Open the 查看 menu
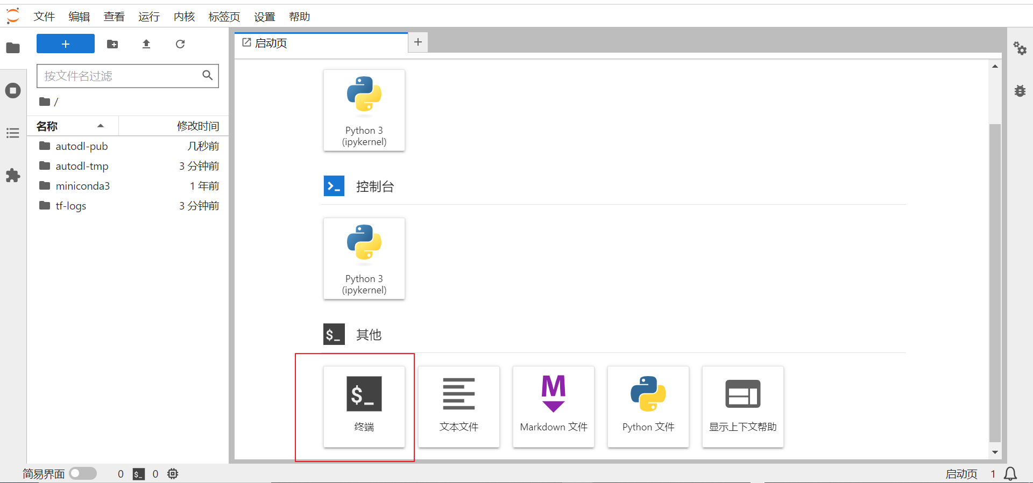Viewport: 1033px width, 483px height. click(114, 17)
